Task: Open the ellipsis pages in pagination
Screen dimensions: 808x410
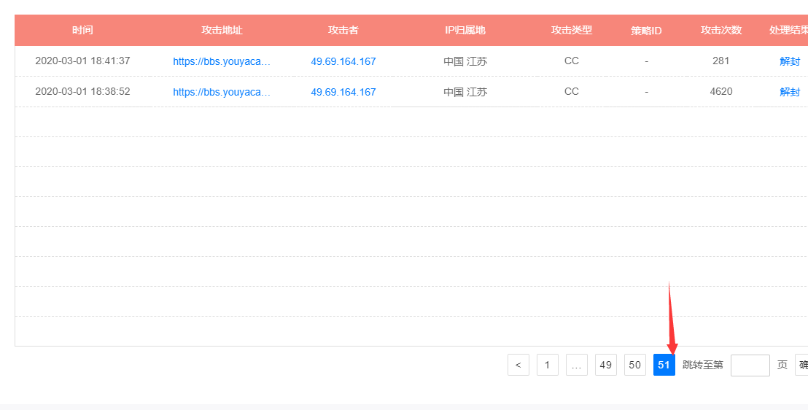Action: tap(577, 365)
